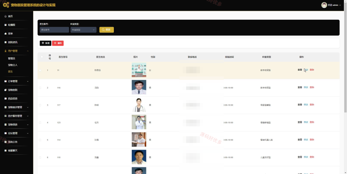
Task: Expand the 医疗服务管理 chevron
Action: (28, 116)
